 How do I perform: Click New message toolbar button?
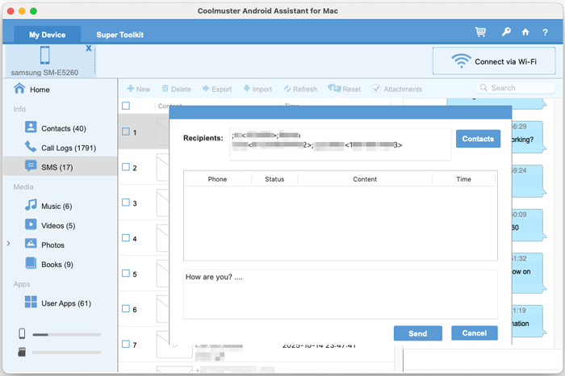(x=138, y=89)
